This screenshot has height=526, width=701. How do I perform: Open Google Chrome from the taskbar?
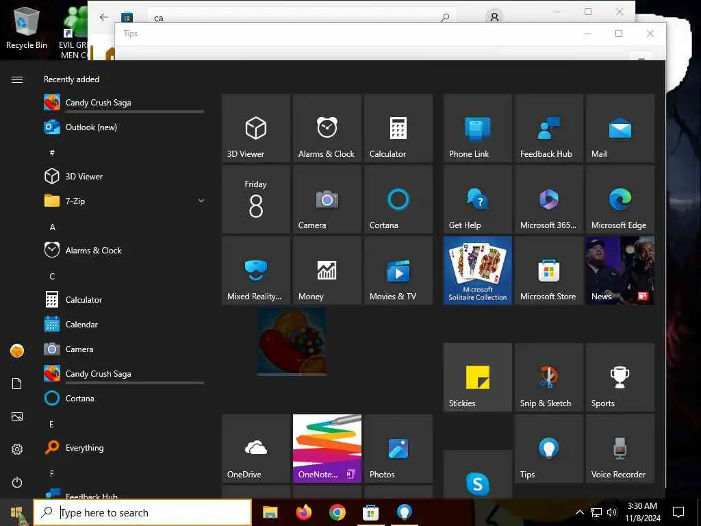337,512
